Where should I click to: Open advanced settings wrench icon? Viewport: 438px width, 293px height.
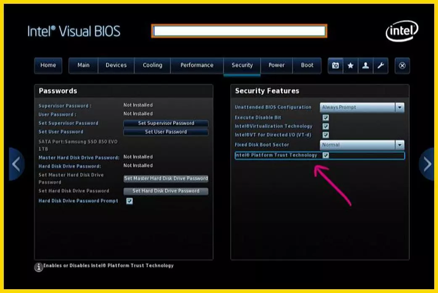click(x=380, y=66)
